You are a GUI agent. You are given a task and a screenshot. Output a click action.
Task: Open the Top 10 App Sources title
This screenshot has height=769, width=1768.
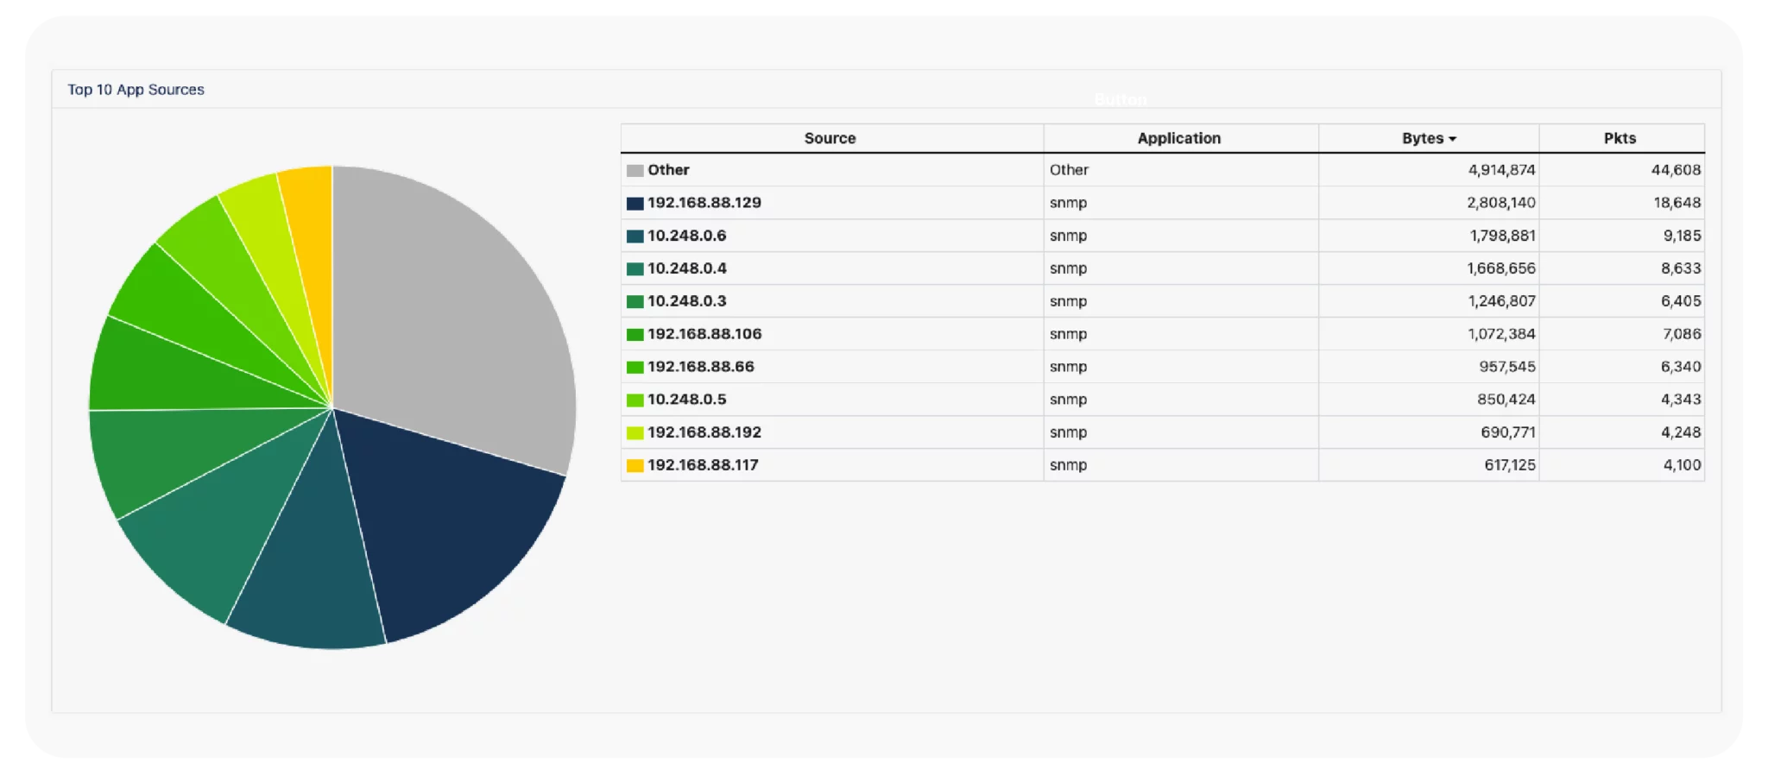pyautogui.click(x=136, y=90)
